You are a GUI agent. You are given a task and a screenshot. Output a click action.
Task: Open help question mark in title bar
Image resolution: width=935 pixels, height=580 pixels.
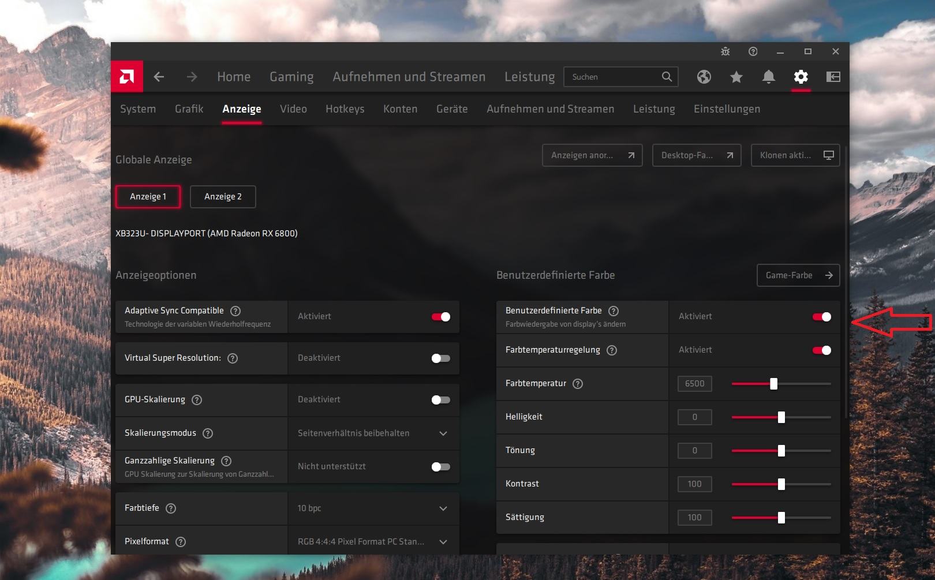tap(753, 51)
